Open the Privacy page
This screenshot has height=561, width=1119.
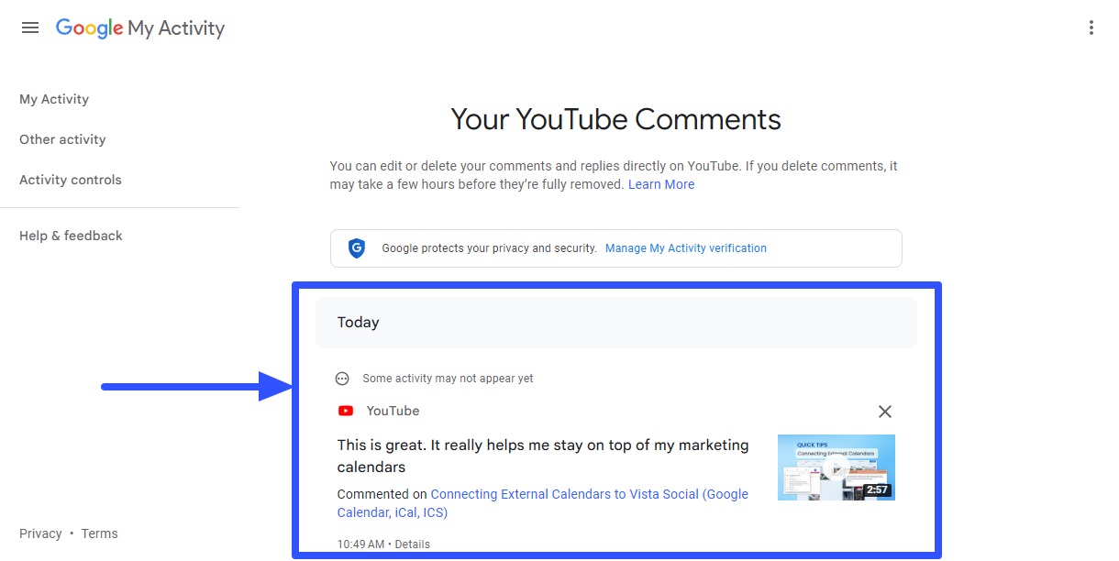tap(40, 533)
